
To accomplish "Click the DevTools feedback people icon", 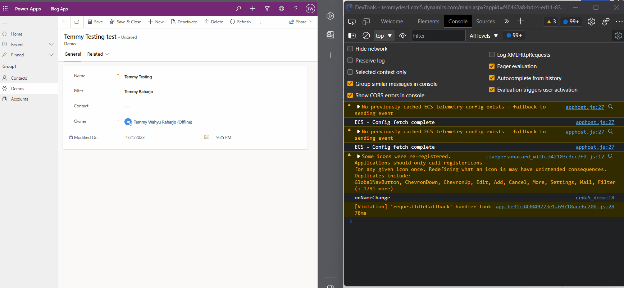I will 606,22.
